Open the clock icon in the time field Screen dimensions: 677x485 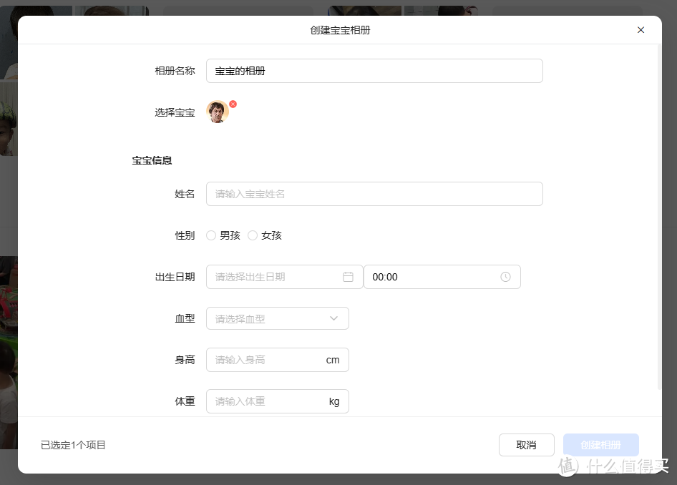pyautogui.click(x=505, y=277)
